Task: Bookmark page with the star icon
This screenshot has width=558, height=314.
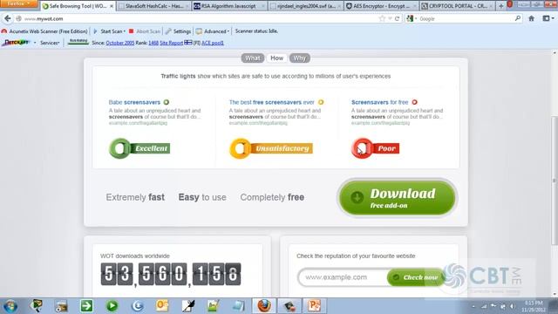Action: click(382, 18)
